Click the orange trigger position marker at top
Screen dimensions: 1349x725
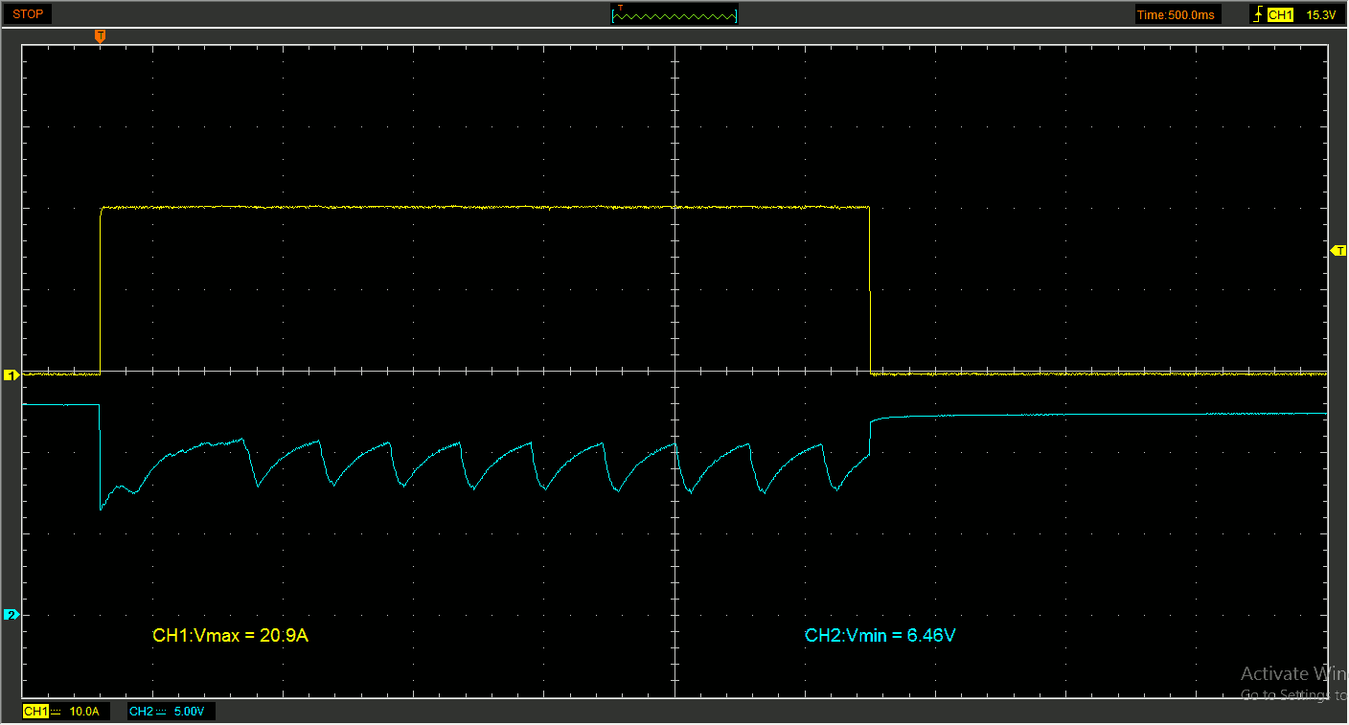(100, 35)
